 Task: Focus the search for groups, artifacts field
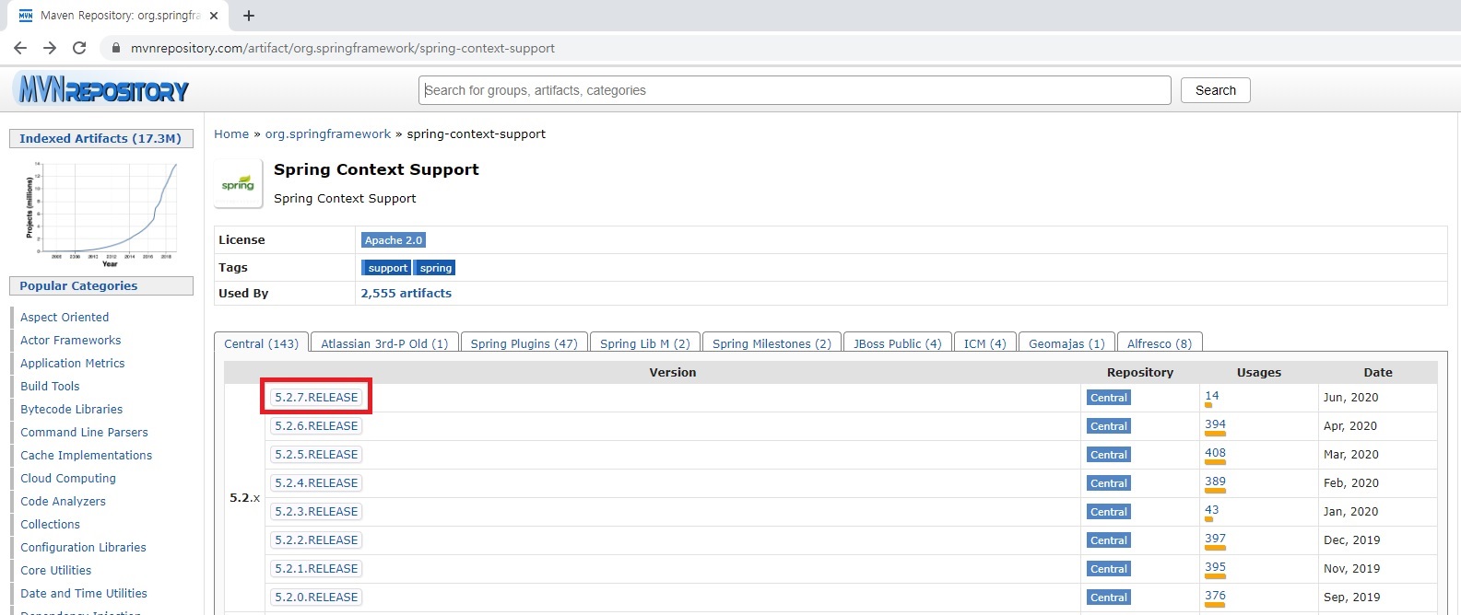tap(795, 90)
